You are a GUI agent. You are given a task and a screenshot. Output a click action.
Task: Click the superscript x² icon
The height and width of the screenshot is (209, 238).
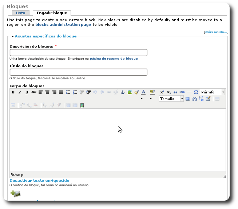click(x=162, y=92)
